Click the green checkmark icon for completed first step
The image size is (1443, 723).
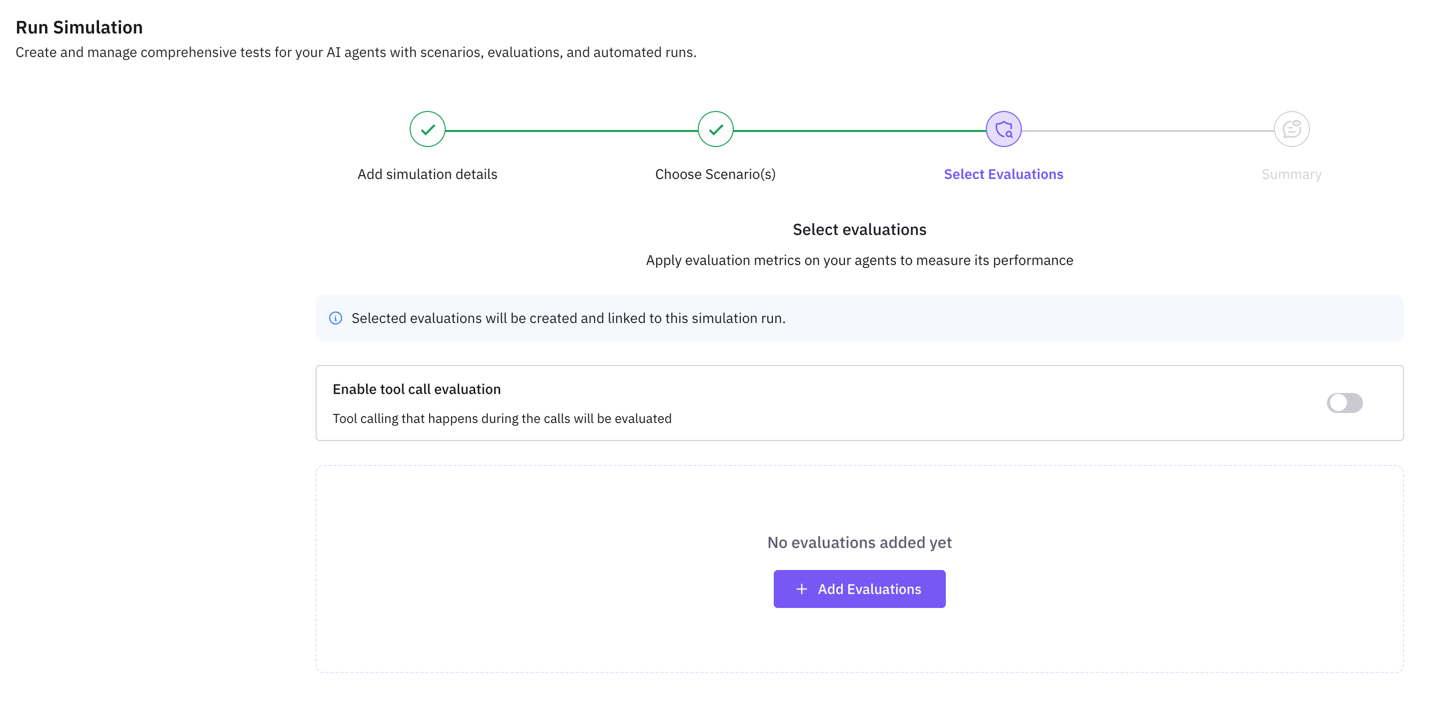[428, 129]
